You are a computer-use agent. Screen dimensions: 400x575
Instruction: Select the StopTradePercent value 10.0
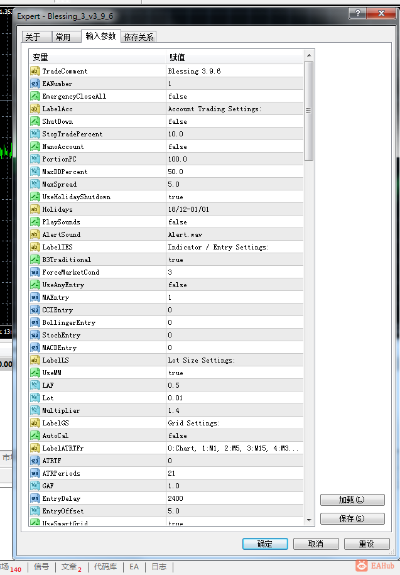click(x=175, y=134)
